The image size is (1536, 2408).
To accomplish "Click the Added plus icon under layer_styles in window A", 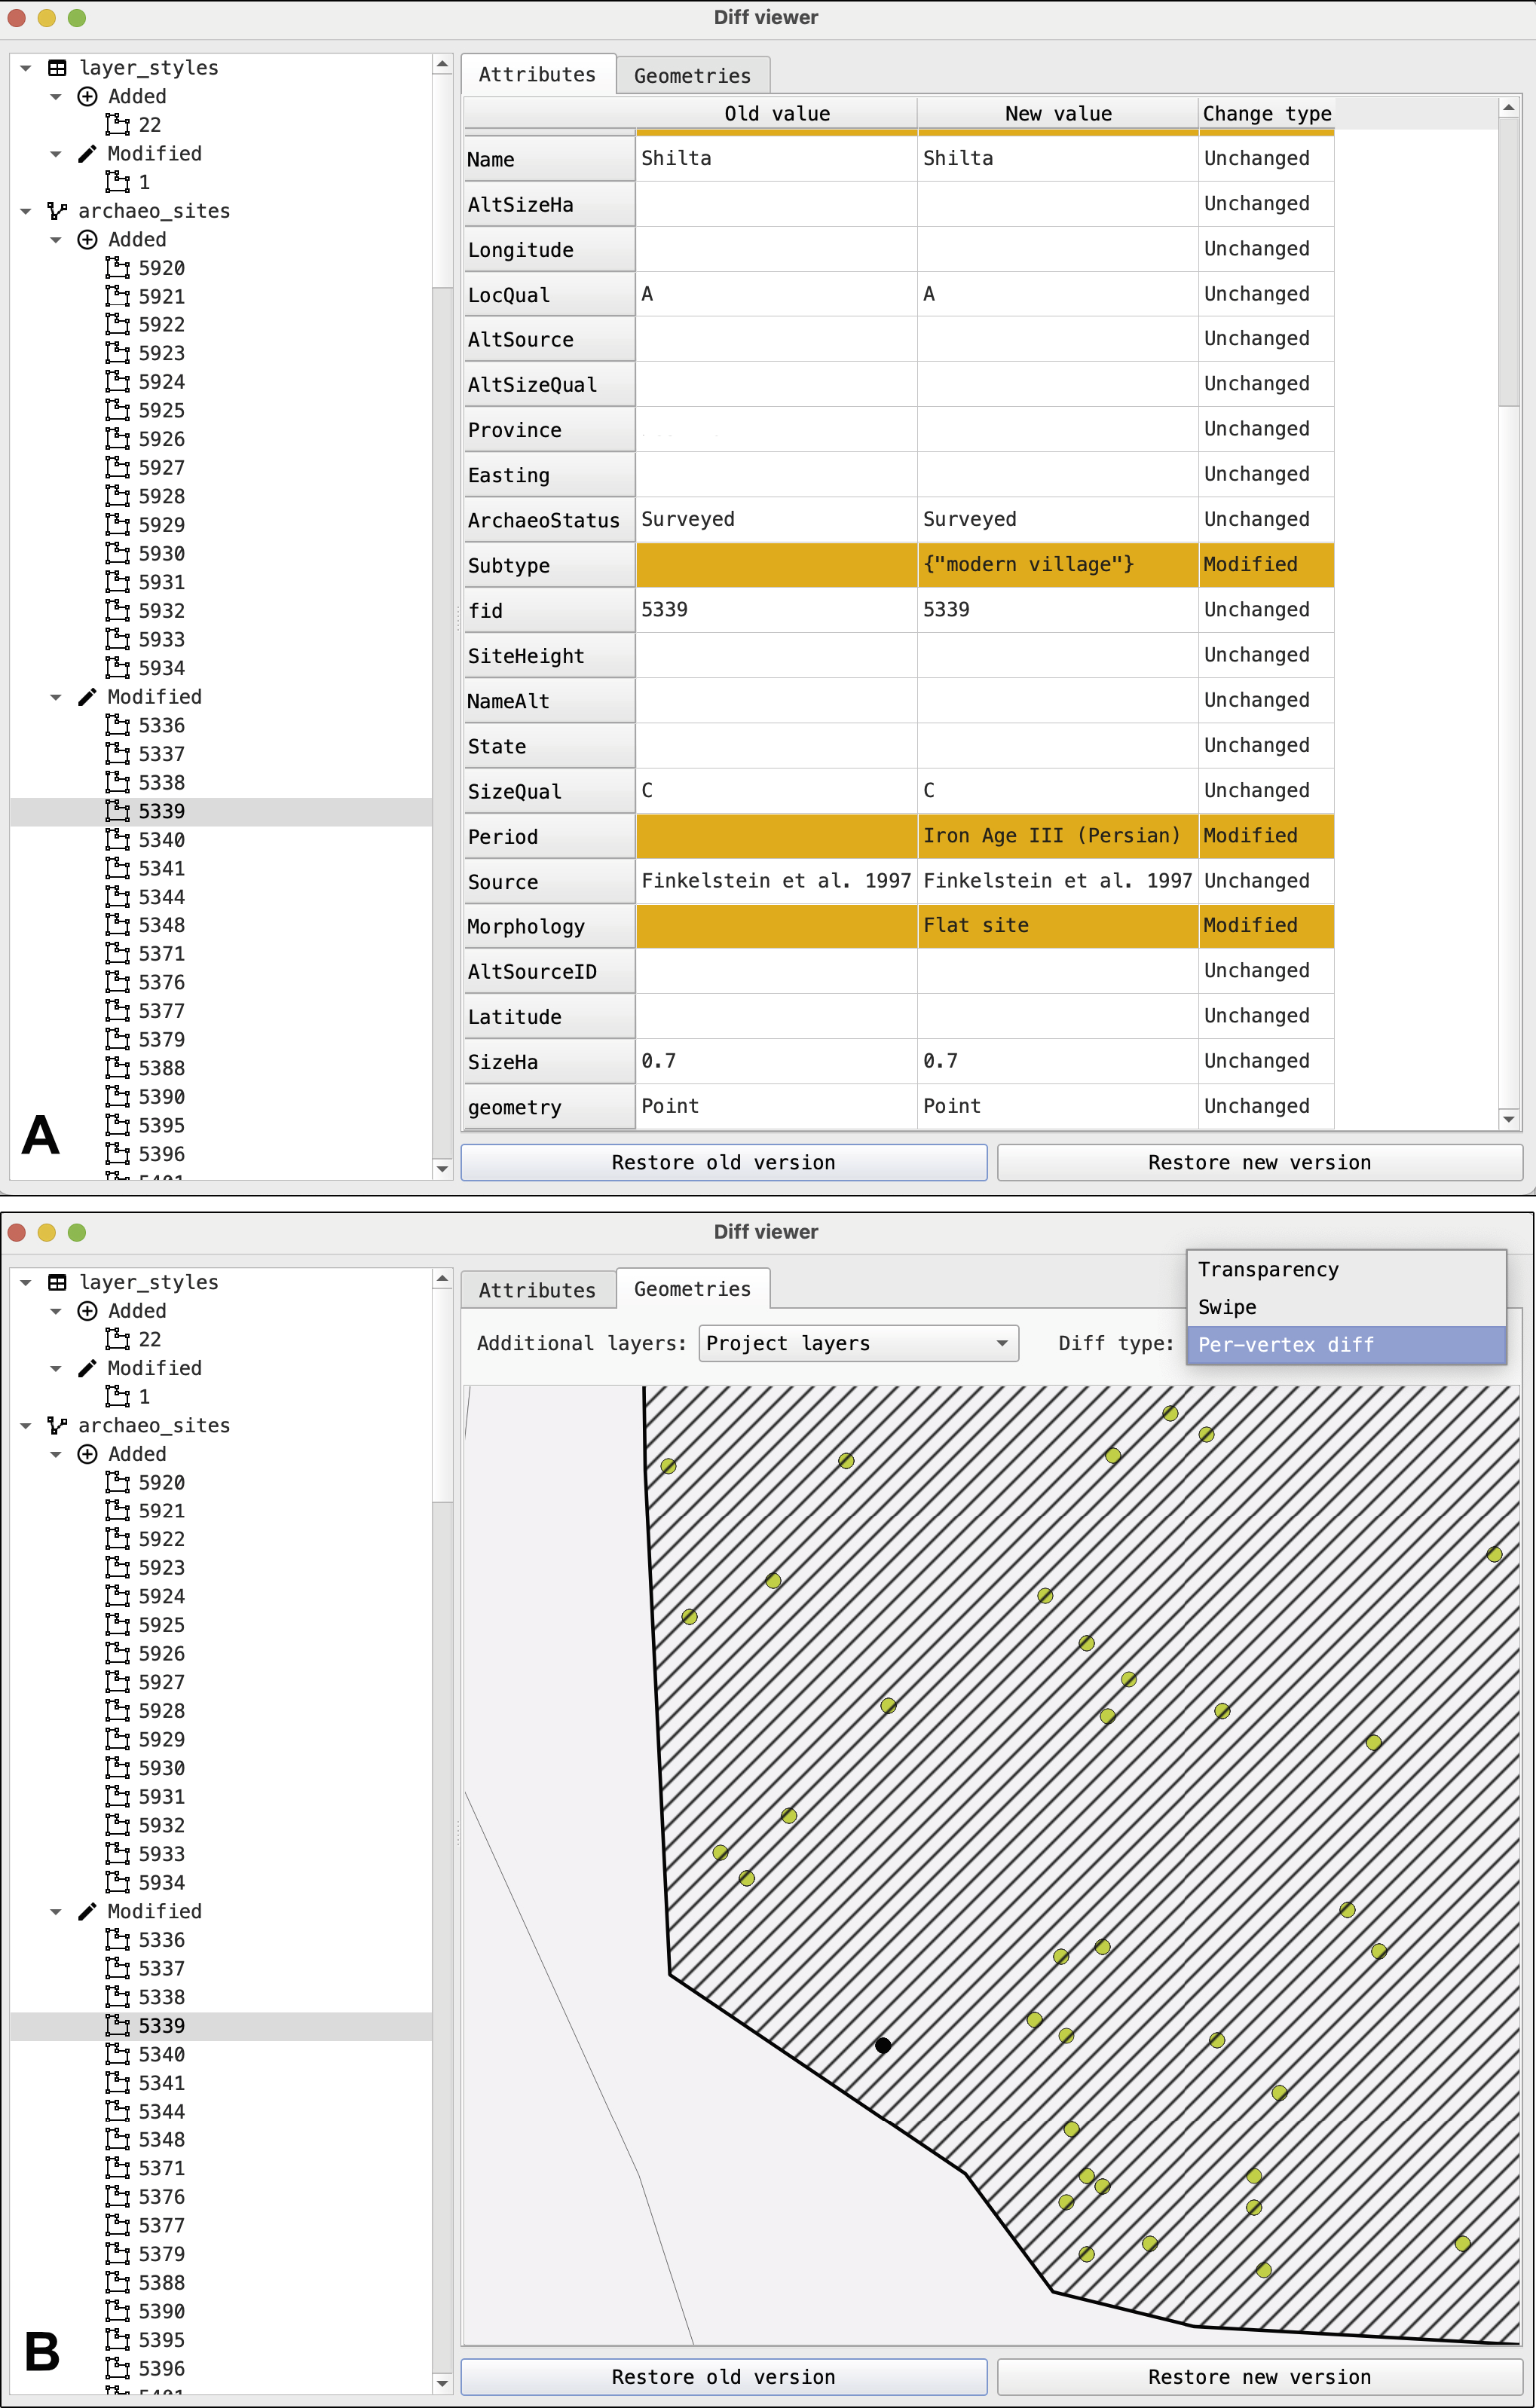I will 87,96.
